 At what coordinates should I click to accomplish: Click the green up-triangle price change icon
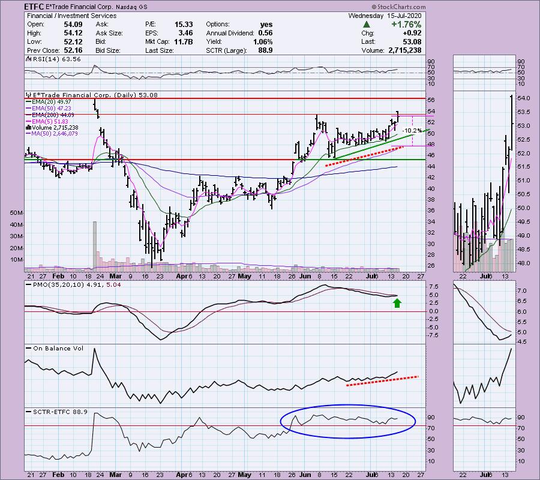click(367, 25)
